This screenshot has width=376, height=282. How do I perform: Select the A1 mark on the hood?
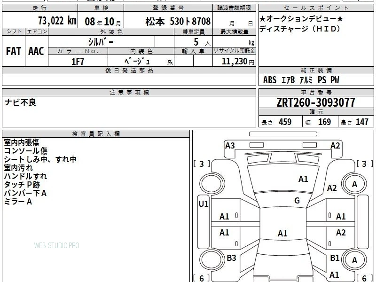coord(303,179)
